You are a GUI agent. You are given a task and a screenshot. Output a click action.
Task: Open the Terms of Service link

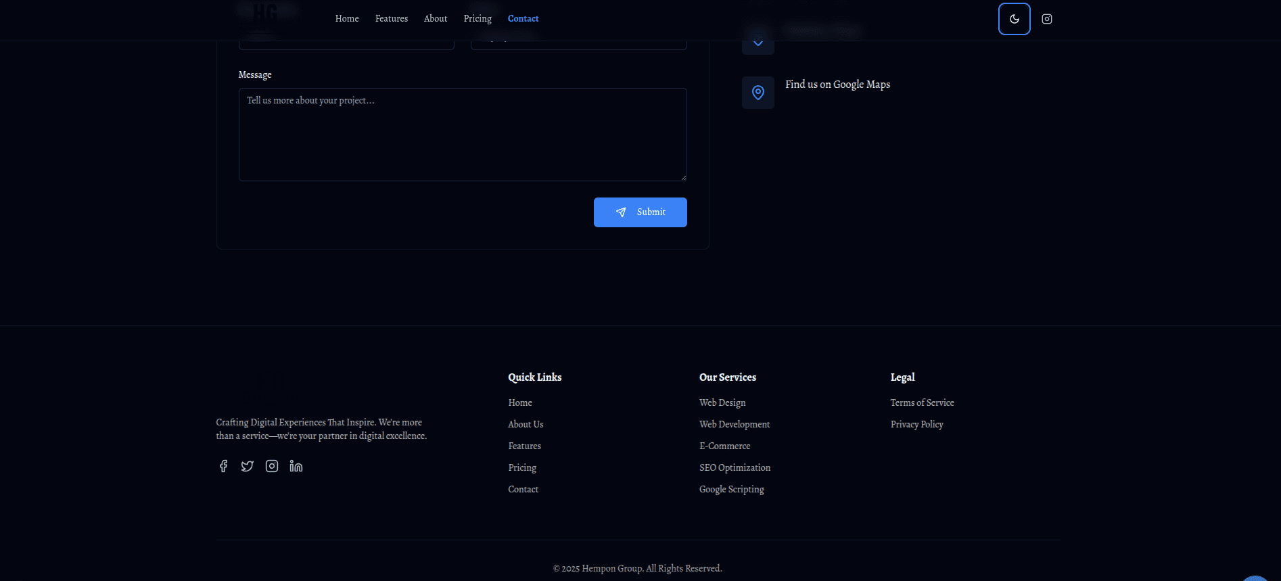coord(922,403)
